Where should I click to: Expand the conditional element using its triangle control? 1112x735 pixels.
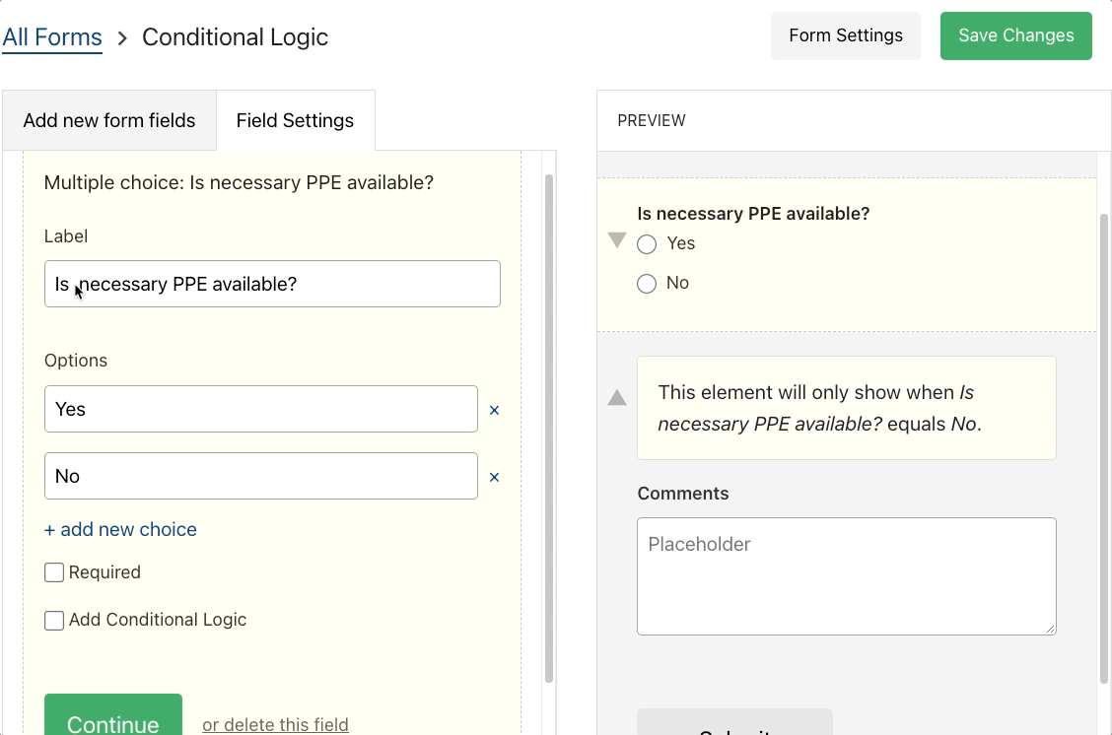click(x=617, y=398)
